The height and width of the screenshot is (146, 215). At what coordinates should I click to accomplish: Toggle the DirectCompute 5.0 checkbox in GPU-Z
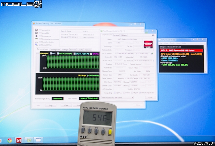coord(140,93)
